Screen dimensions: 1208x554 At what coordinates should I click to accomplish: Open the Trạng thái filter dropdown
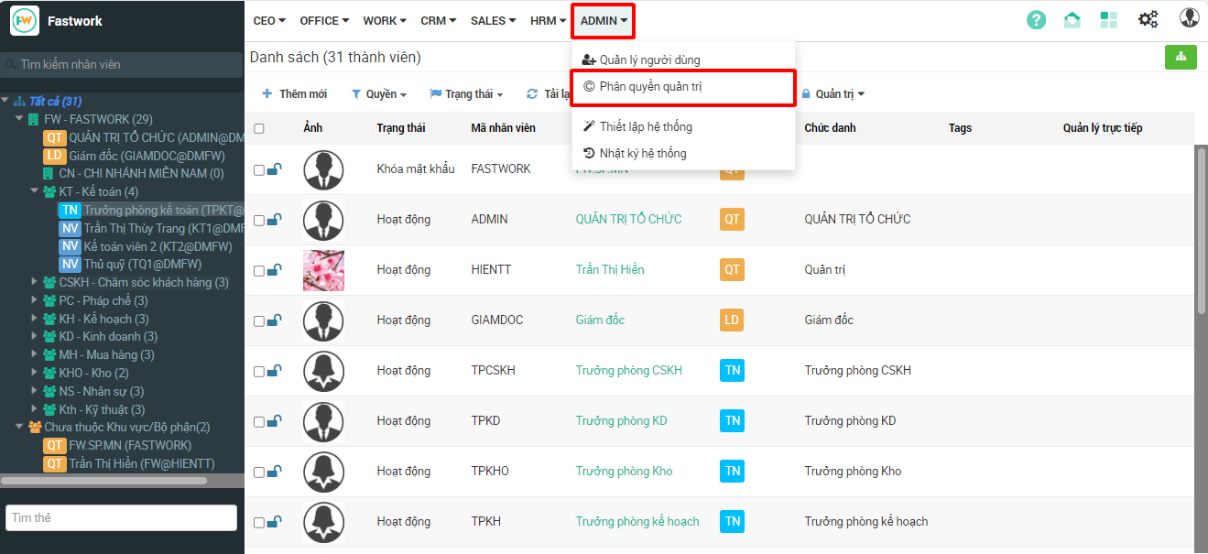point(467,93)
